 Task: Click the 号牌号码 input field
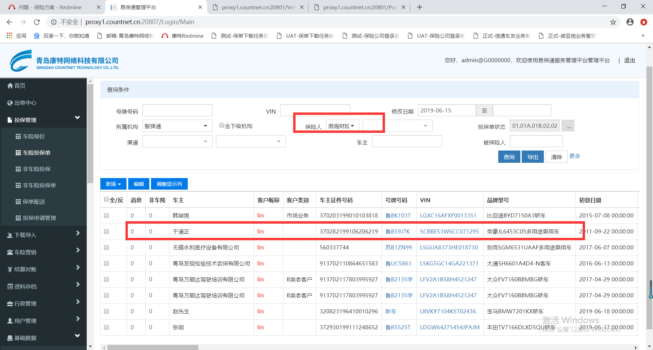pos(177,110)
